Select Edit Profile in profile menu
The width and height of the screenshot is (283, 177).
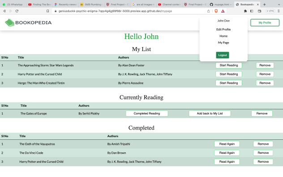tap(223, 29)
